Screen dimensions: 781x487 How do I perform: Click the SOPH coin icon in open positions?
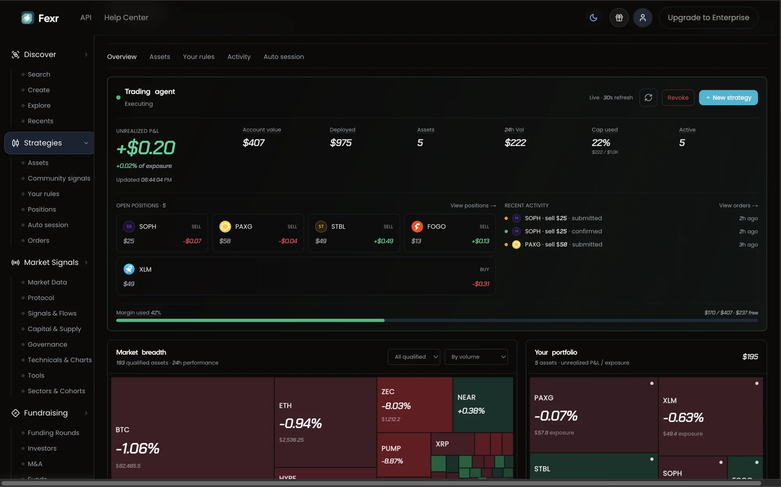(129, 227)
